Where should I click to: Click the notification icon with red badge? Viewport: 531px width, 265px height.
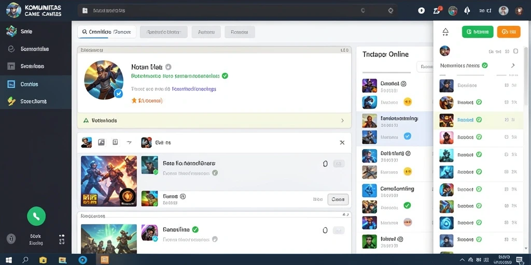pos(437,10)
